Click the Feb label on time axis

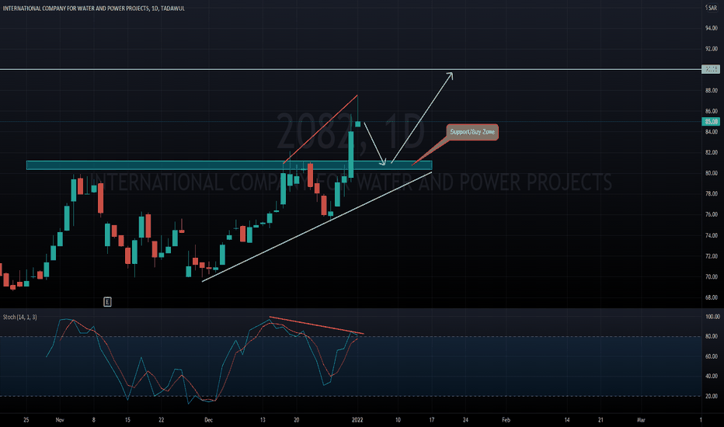[506, 420]
